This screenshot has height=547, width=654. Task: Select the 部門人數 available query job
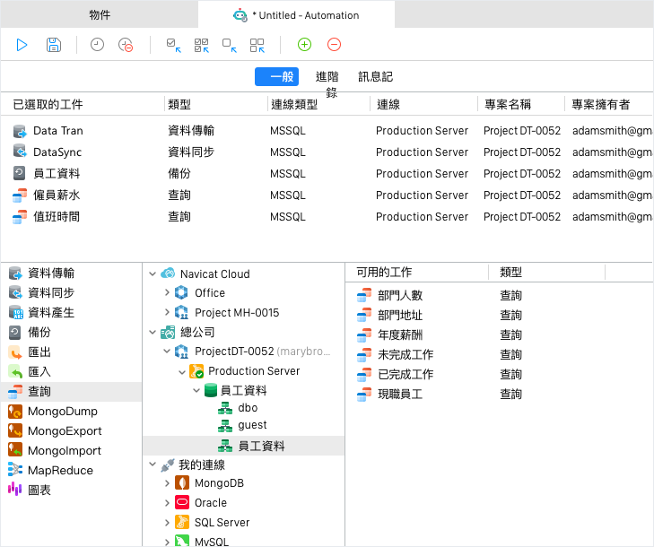400,296
